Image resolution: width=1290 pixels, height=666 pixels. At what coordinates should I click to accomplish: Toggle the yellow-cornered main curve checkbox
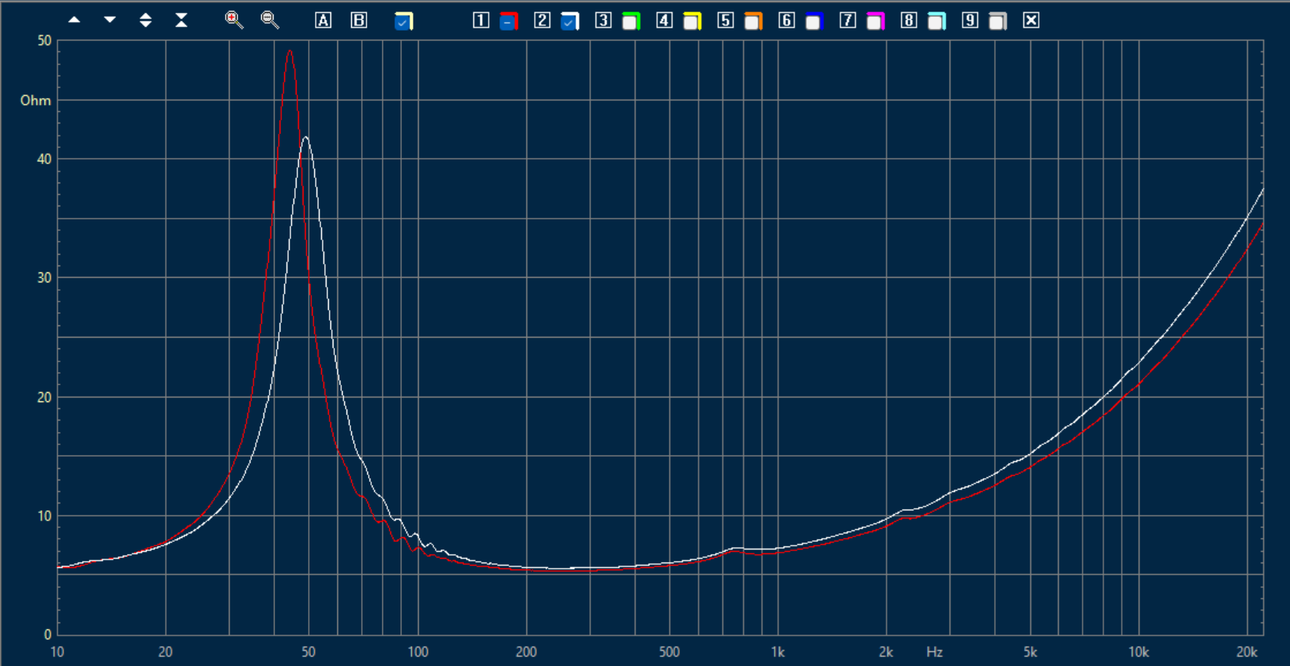pyautogui.click(x=403, y=21)
